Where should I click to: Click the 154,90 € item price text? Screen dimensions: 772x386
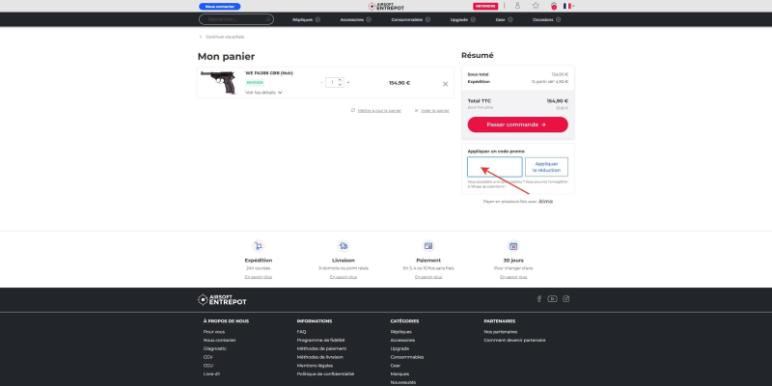pyautogui.click(x=400, y=83)
